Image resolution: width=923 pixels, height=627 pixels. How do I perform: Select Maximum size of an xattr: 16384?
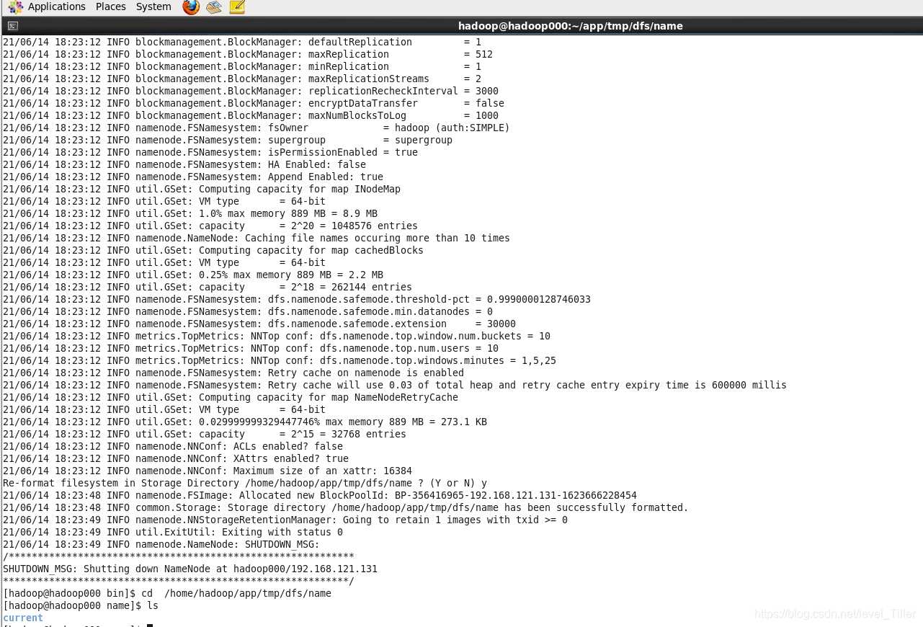pyautogui.click(x=208, y=471)
